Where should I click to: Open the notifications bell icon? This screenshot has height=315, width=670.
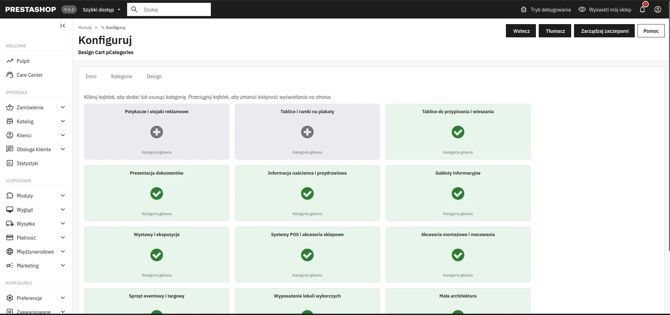tap(642, 9)
